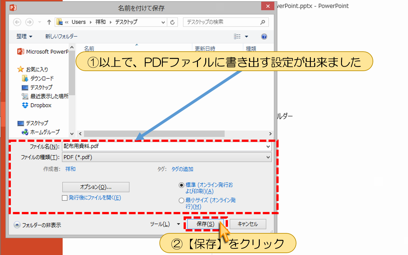Click the キャンセル button

click(x=248, y=224)
